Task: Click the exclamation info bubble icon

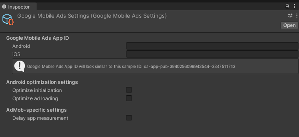Action: click(x=20, y=66)
